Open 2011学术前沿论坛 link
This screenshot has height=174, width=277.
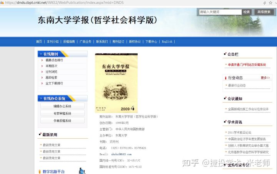[239, 133]
